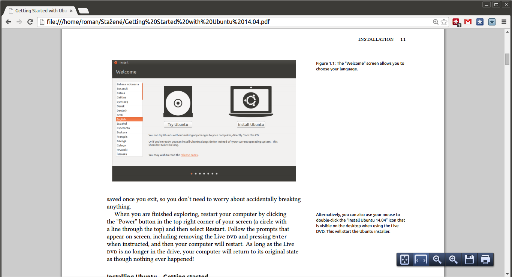Viewport: 512px width, 277px height.
Task: Click the CD drive image above Try Ubuntu
Action: (178, 101)
